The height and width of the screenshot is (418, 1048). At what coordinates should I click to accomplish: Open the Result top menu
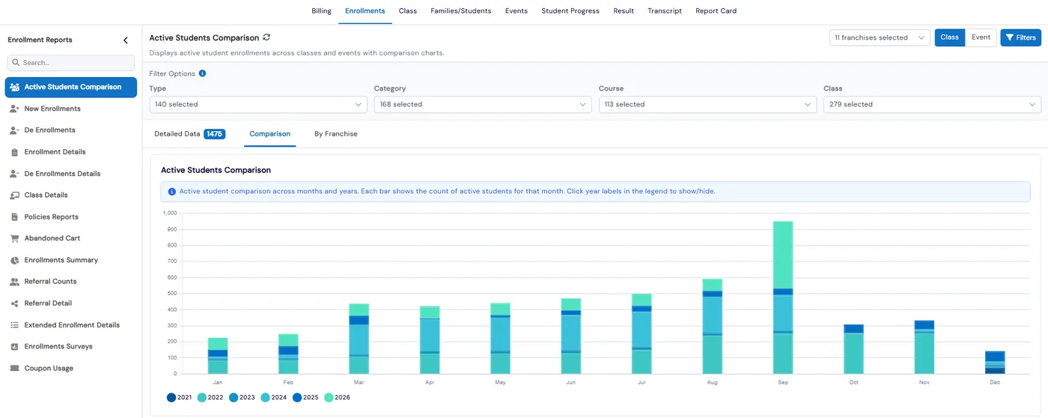click(624, 11)
